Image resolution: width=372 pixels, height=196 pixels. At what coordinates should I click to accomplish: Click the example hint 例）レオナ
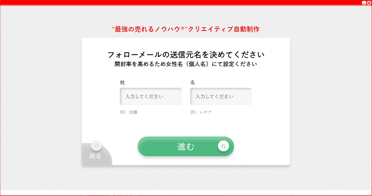coord(201,112)
